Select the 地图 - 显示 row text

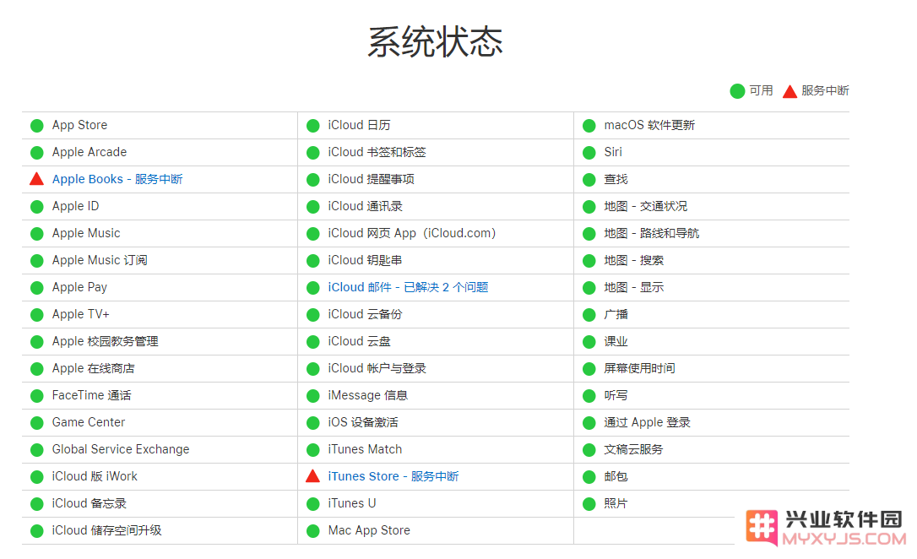[634, 287]
